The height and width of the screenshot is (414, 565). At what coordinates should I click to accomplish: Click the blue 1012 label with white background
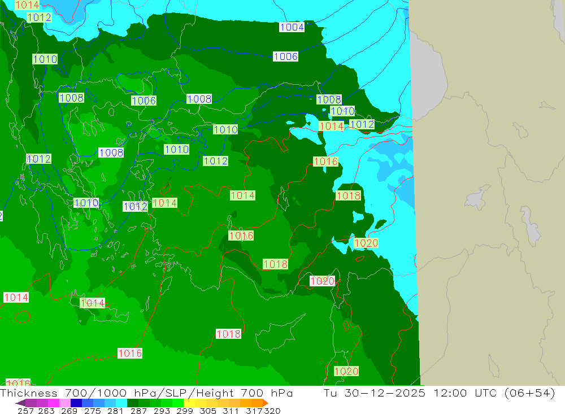[136, 207]
